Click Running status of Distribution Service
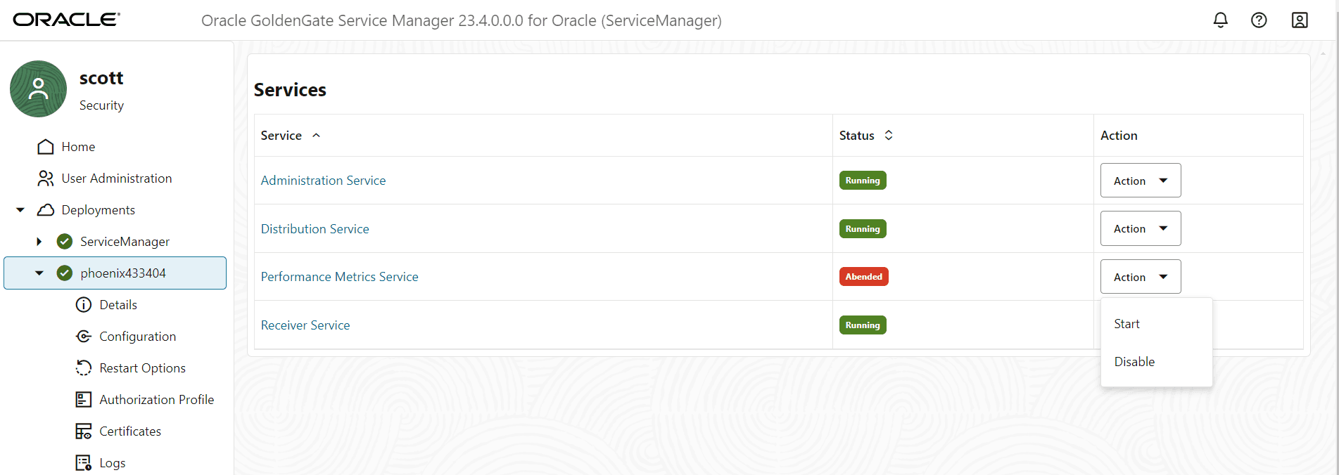The image size is (1339, 475). [x=863, y=229]
